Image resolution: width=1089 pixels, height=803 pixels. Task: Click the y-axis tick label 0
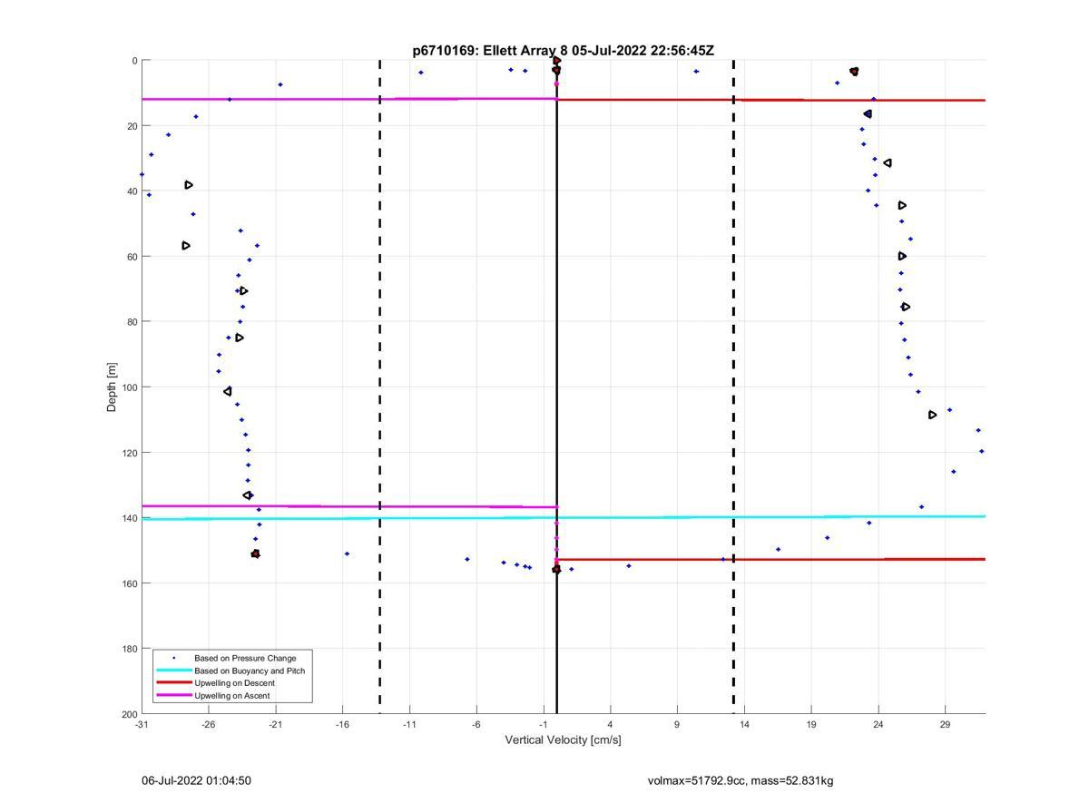(135, 61)
